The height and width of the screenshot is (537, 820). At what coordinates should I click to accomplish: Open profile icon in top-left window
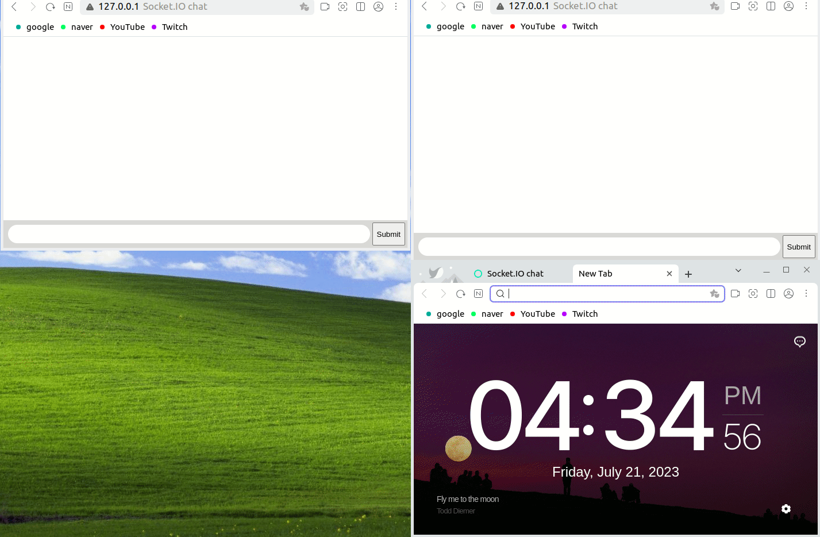(379, 7)
